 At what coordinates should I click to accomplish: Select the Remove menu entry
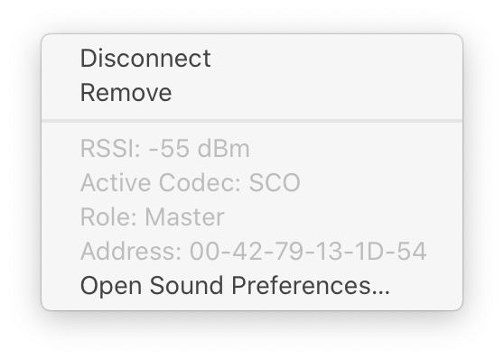tap(252, 93)
